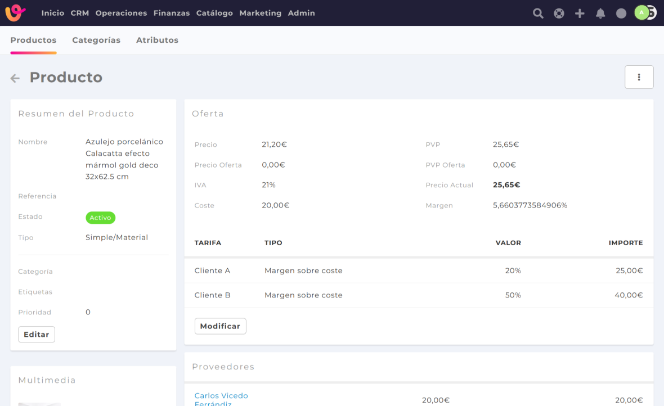Click the Editar button
Image resolution: width=664 pixels, height=406 pixels.
37,335
